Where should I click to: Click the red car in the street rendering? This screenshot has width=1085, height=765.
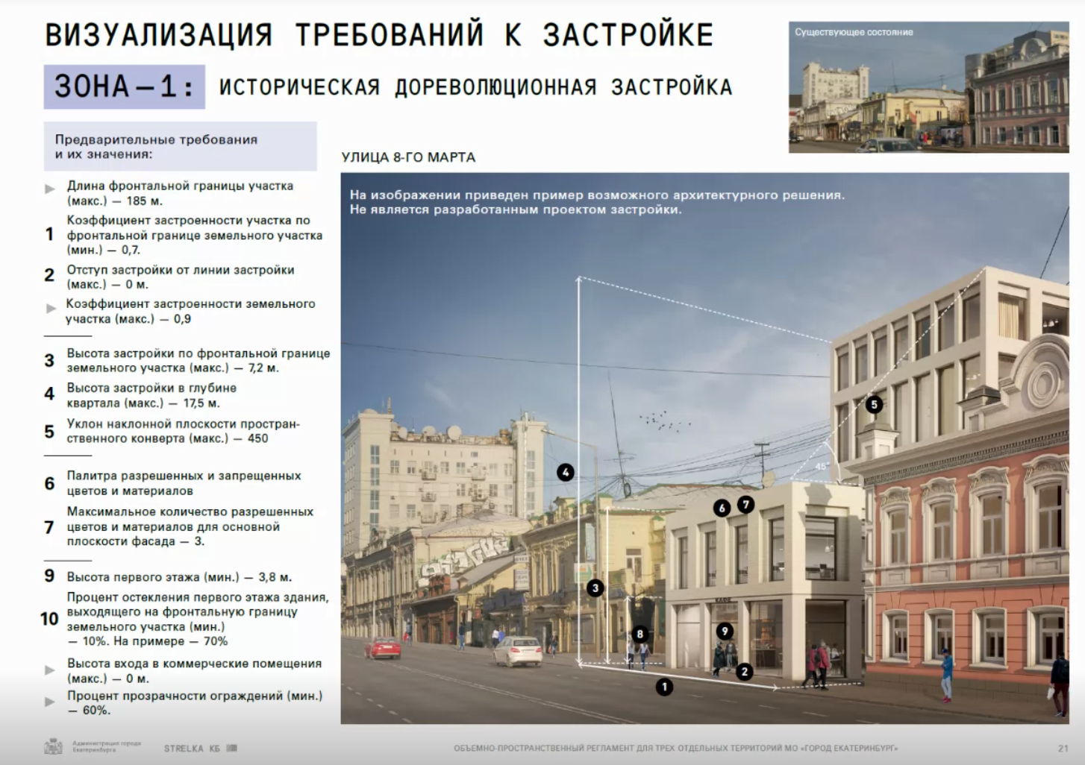383,648
